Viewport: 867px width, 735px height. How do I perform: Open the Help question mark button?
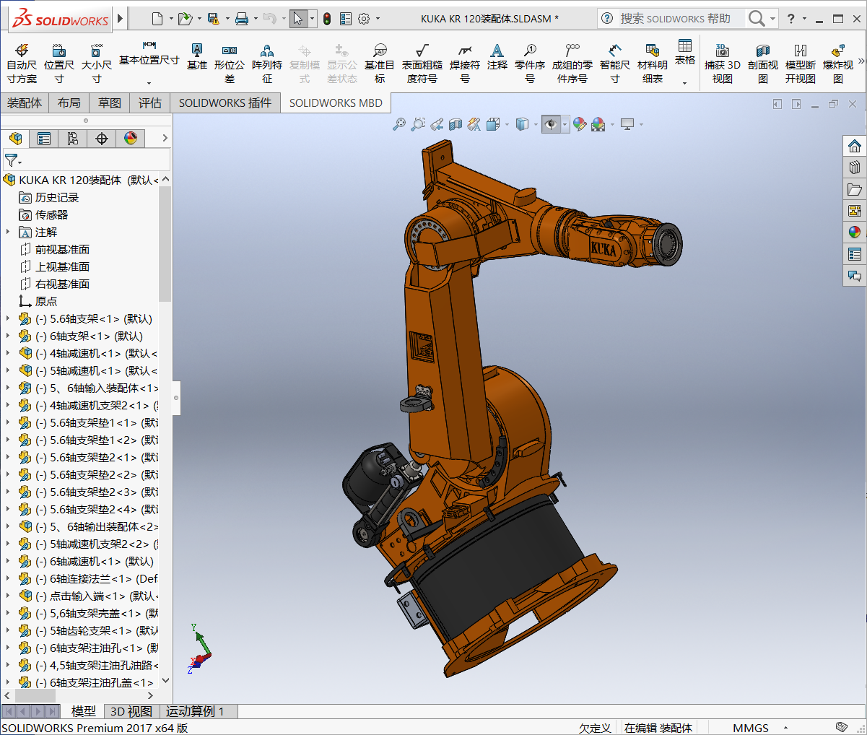[x=791, y=19]
